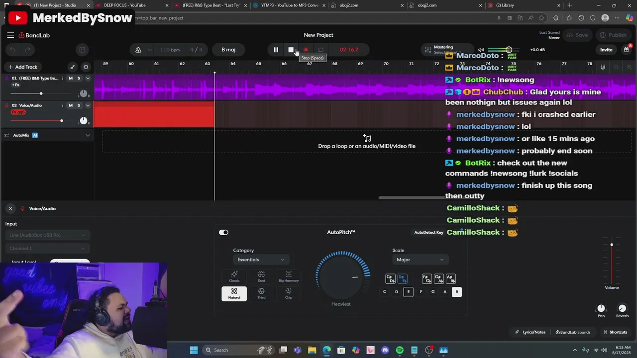The image size is (637, 358).
Task: Click the Pan knob in effects panel
Action: (601, 309)
